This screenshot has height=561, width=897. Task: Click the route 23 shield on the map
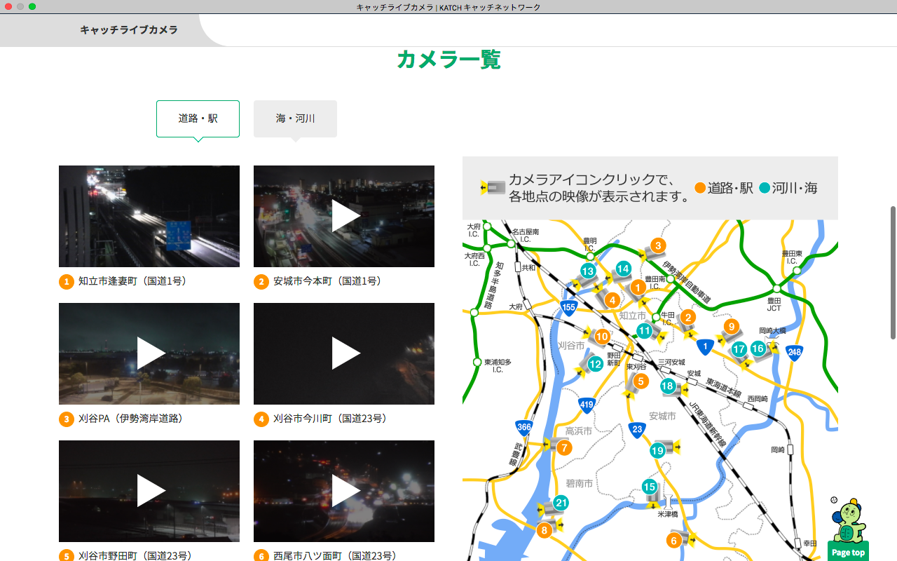[636, 430]
